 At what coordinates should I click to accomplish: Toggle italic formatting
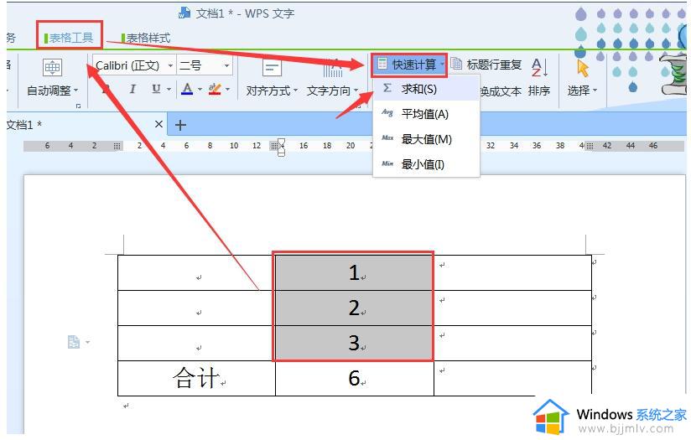132,89
